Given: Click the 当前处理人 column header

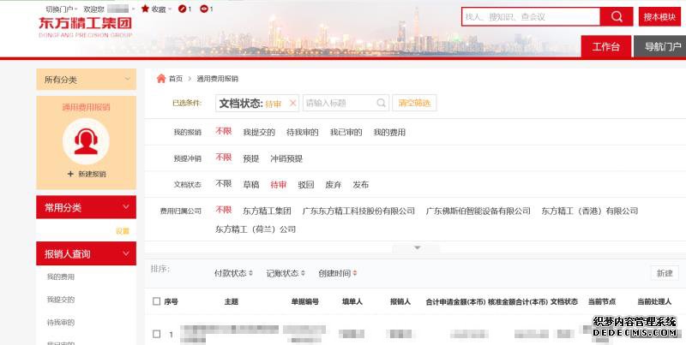Looking at the screenshot, I should [654, 301].
